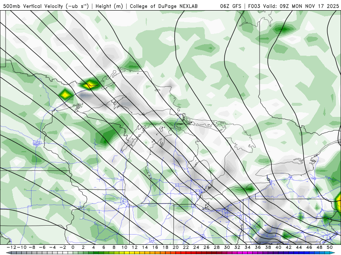Click the '40' color scale label
This screenshot has height=255, width=341.
point(278,247)
